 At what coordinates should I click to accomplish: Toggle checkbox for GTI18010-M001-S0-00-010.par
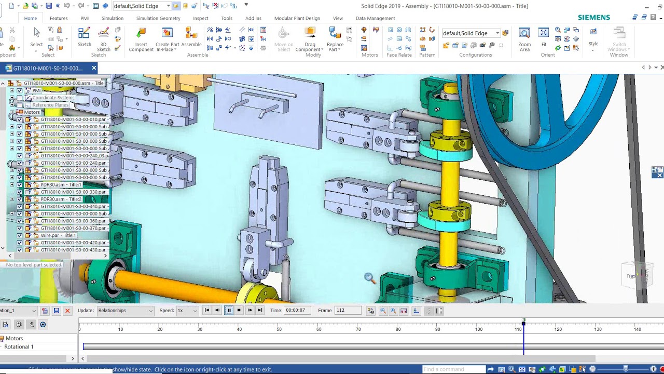20,119
